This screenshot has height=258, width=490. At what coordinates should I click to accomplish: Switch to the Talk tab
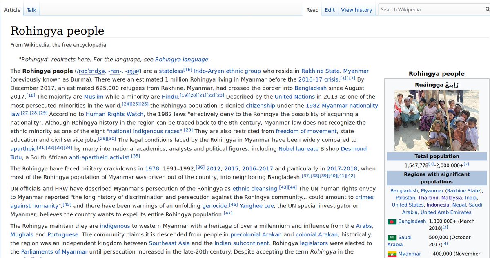point(31,10)
